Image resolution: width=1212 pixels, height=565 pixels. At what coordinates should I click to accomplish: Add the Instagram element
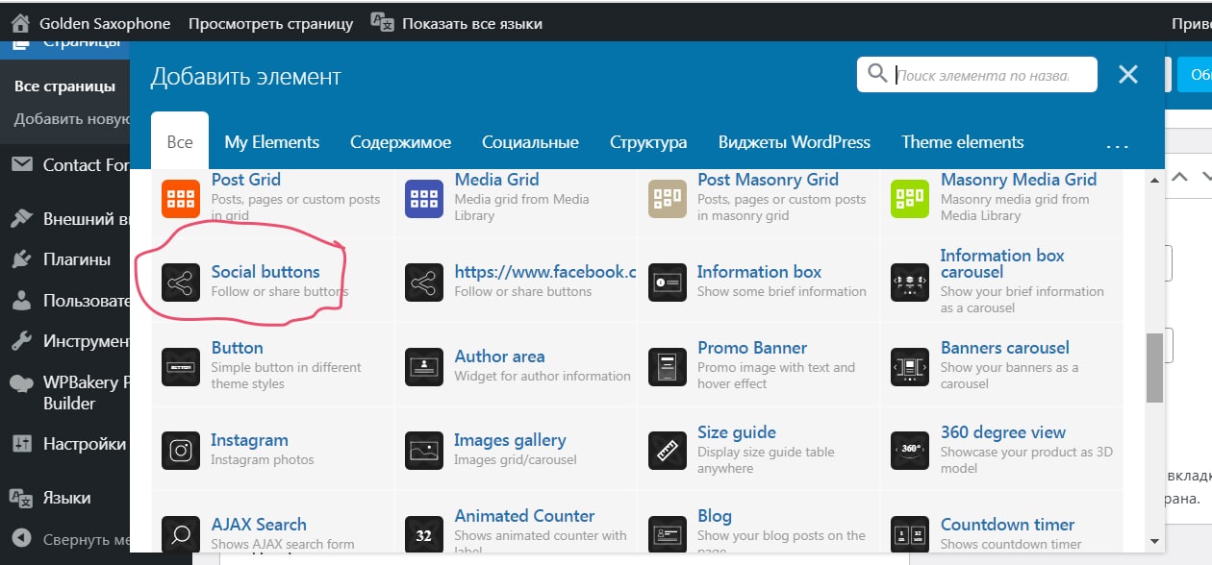(x=272, y=451)
